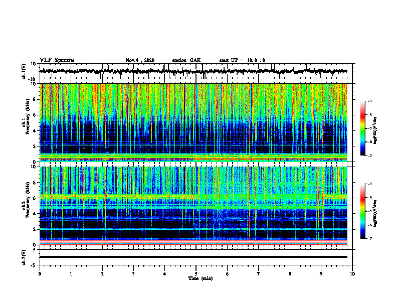Click the "ch.1(V)" waveform axis label
The image size is (397, 307).
tap(24, 71)
